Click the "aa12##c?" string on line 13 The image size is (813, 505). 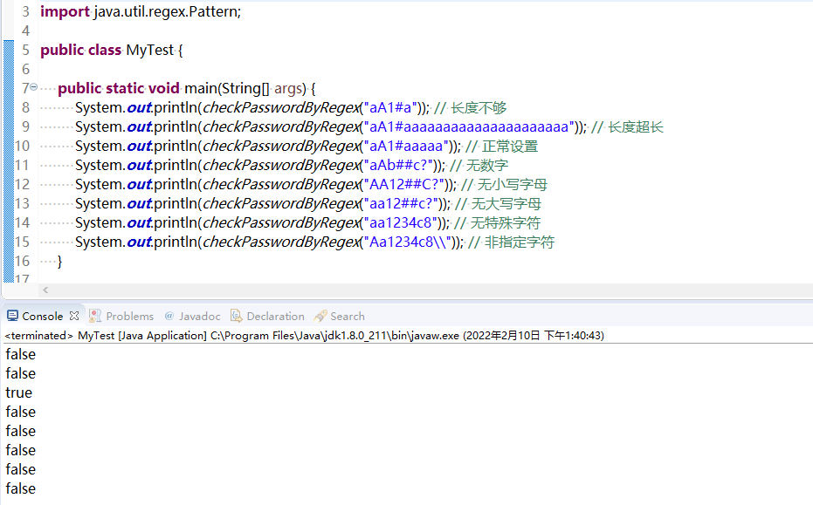402,203
